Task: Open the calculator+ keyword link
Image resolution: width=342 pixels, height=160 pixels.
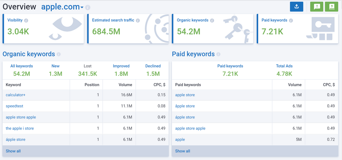Action: click(x=15, y=95)
